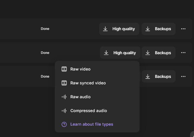Open the third row's three-dot more menu
Viewport: 194px width, 137px height.
[183, 76]
